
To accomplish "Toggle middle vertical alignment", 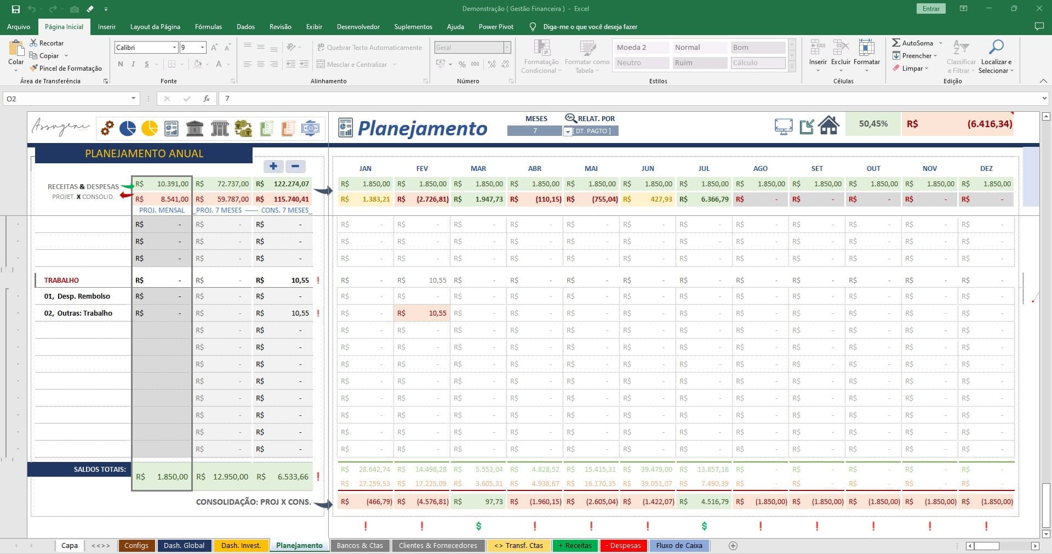I will pyautogui.click(x=261, y=47).
